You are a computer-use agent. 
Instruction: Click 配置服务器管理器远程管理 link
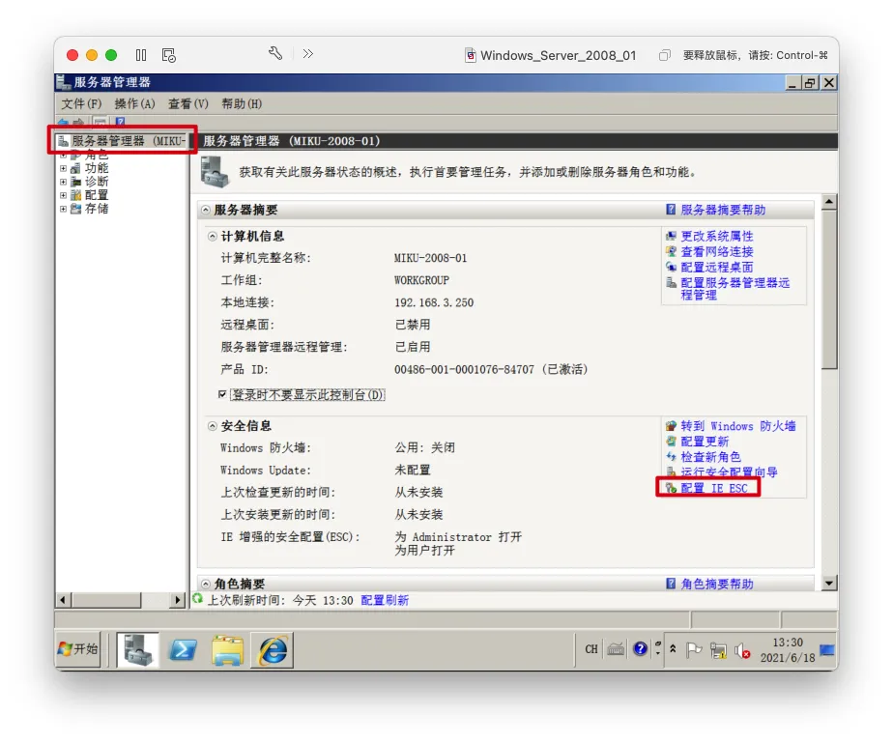tap(735, 289)
